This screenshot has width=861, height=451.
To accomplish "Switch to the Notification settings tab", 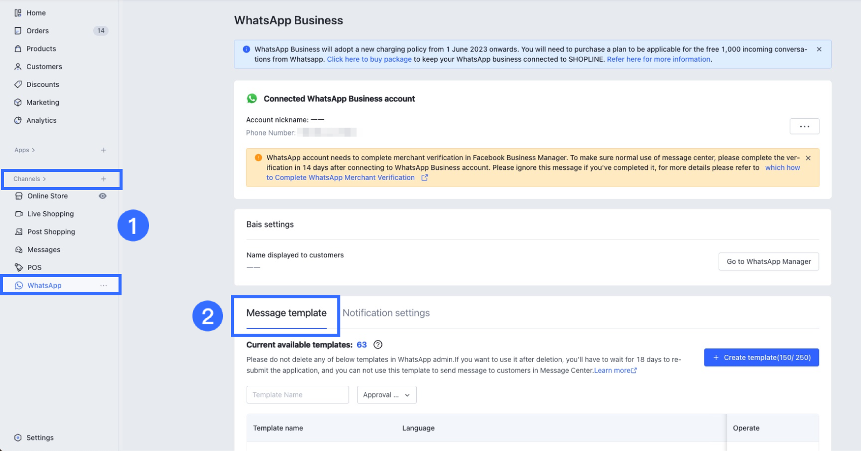I will (x=386, y=313).
